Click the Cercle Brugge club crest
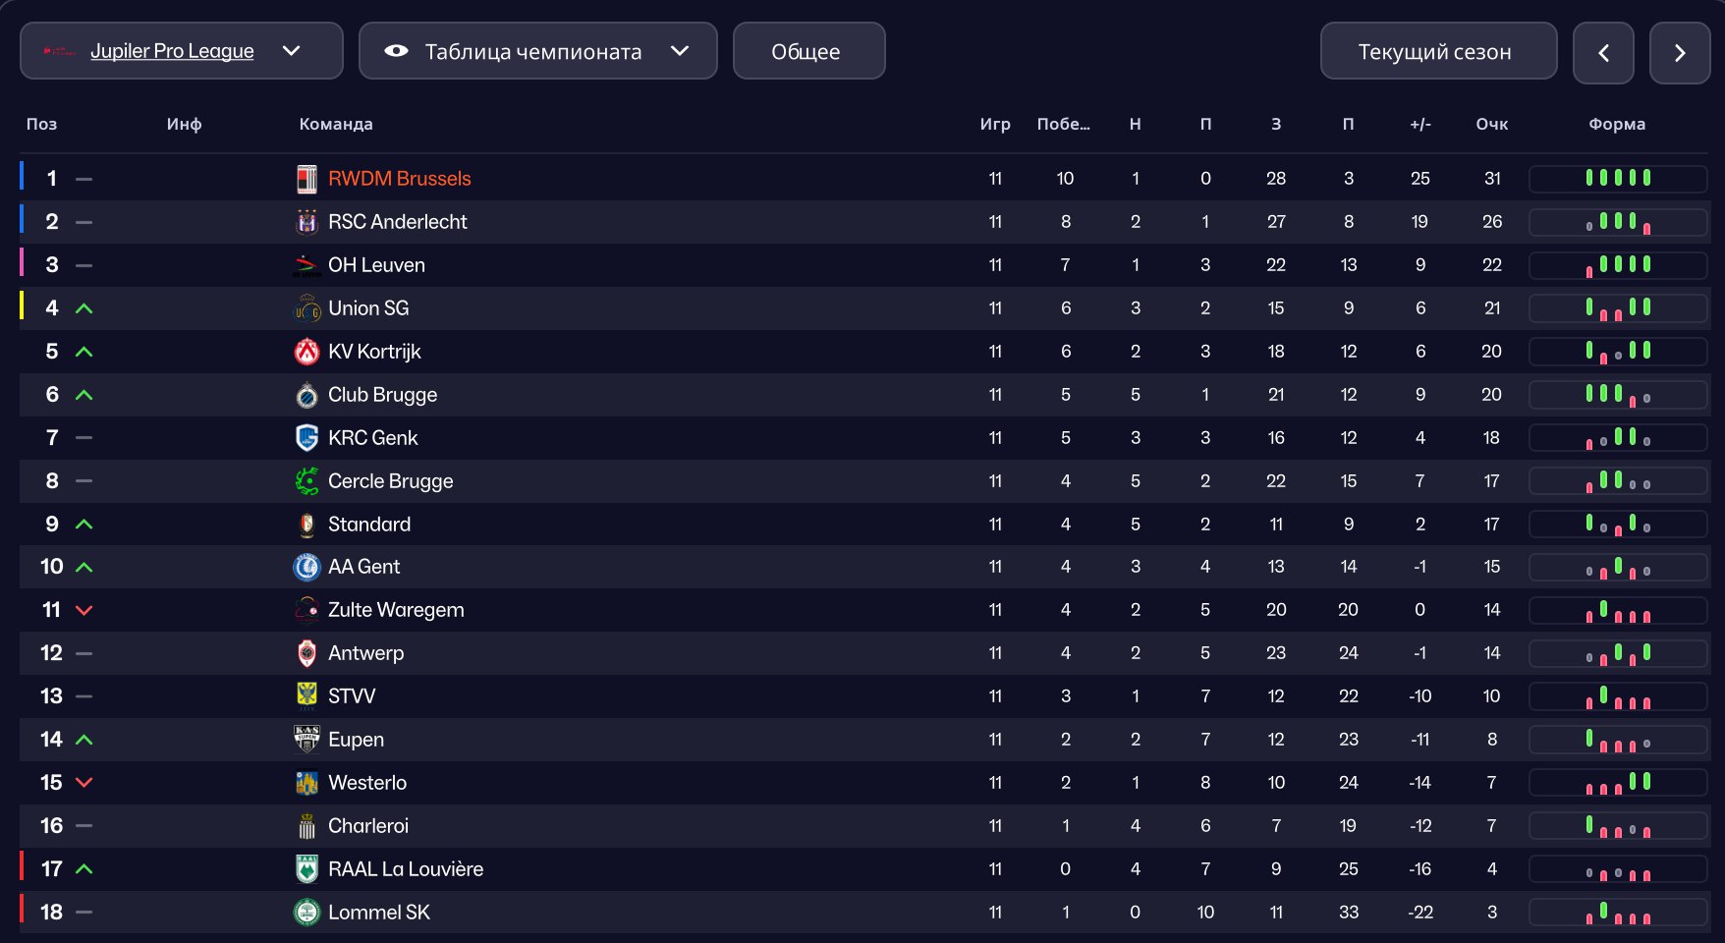 [x=306, y=481]
